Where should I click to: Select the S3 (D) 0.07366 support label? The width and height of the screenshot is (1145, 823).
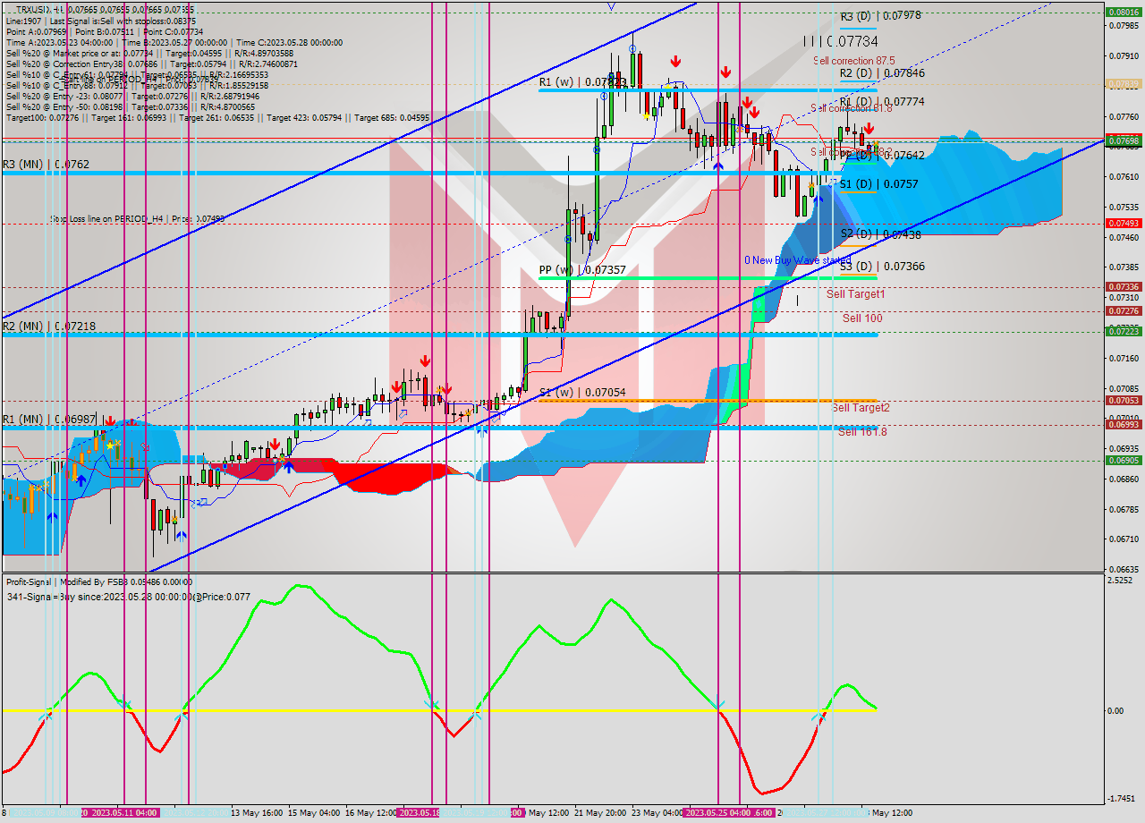tap(882, 267)
